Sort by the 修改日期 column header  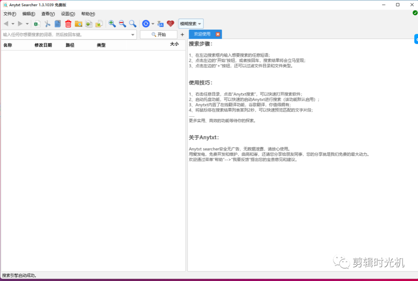coord(43,45)
